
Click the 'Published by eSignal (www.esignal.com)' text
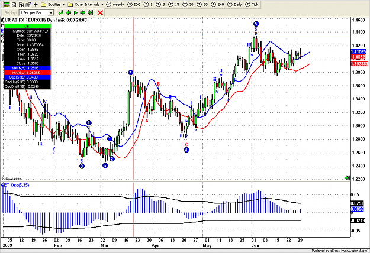[340, 251]
